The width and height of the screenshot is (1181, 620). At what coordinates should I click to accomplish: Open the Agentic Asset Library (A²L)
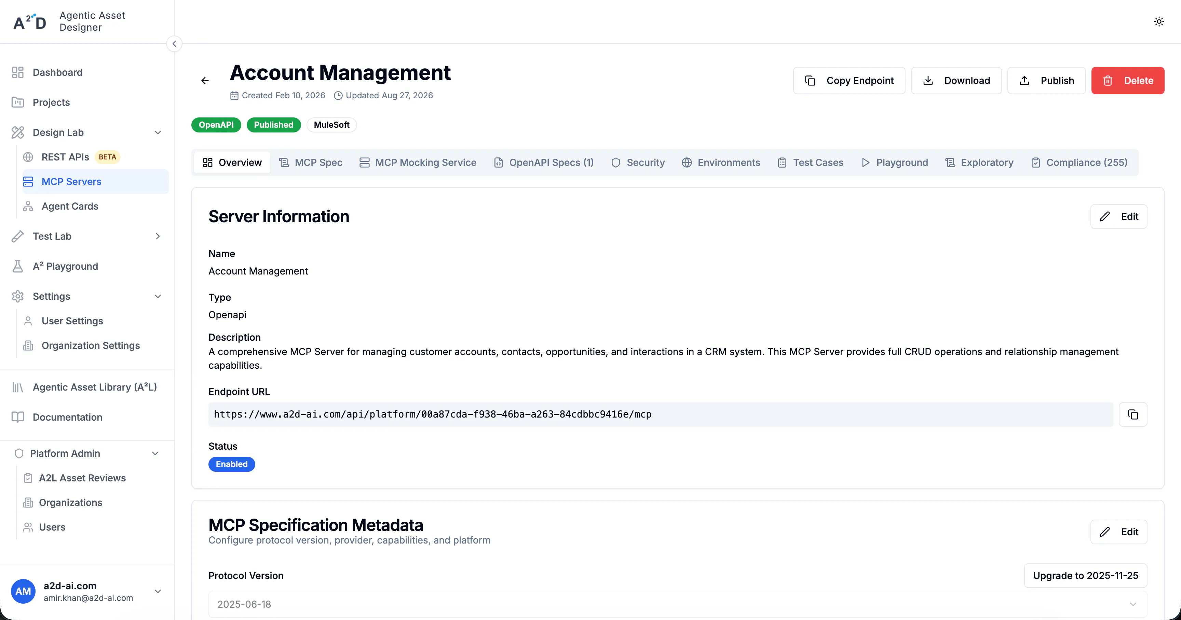(x=87, y=387)
